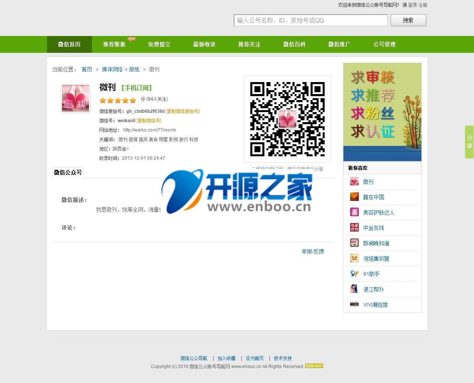Open the 微刊 link in the 猜你喜欢 list
This screenshot has height=383, width=474.
point(368,182)
